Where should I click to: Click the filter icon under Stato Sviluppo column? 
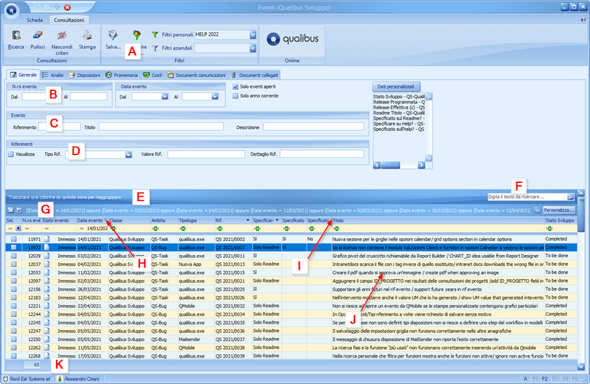pos(549,229)
